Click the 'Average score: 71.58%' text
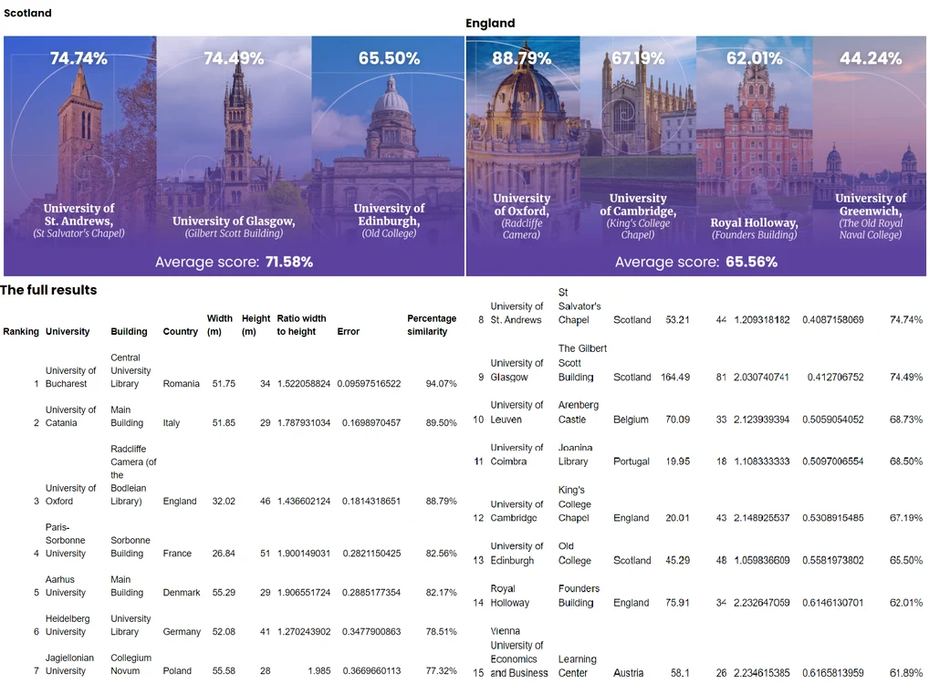 (234, 262)
